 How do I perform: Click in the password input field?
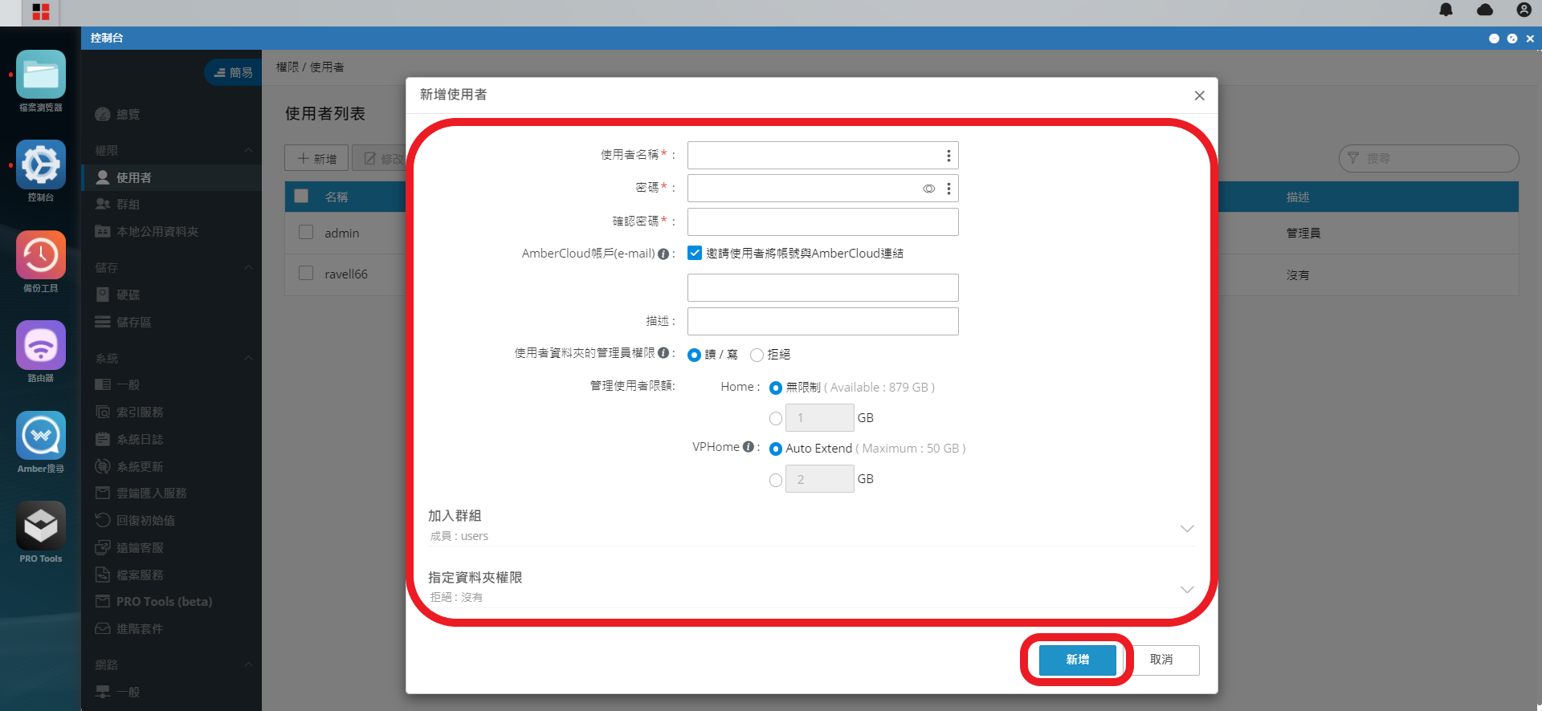pos(822,189)
